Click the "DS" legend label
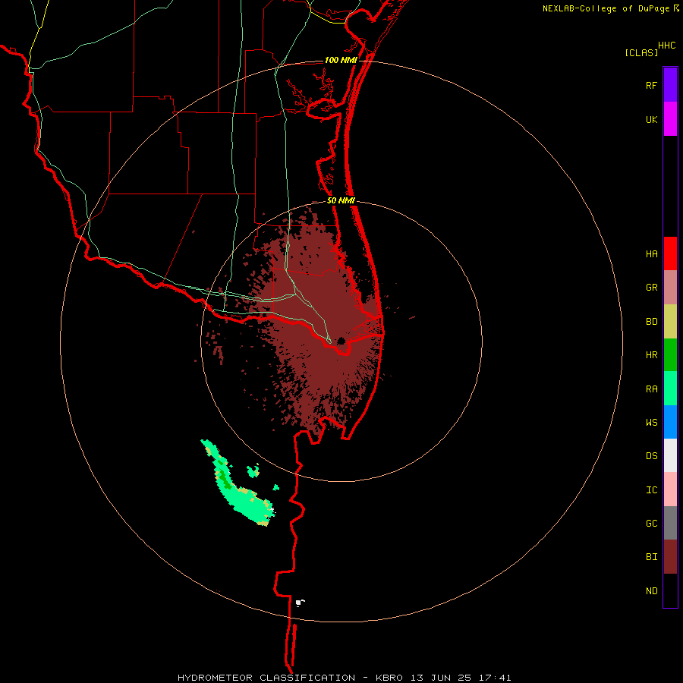This screenshot has height=683, width=683. point(651,456)
